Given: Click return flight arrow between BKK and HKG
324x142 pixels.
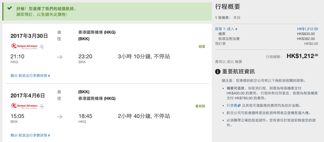Looking at the screenshot, I should pos(60,117).
